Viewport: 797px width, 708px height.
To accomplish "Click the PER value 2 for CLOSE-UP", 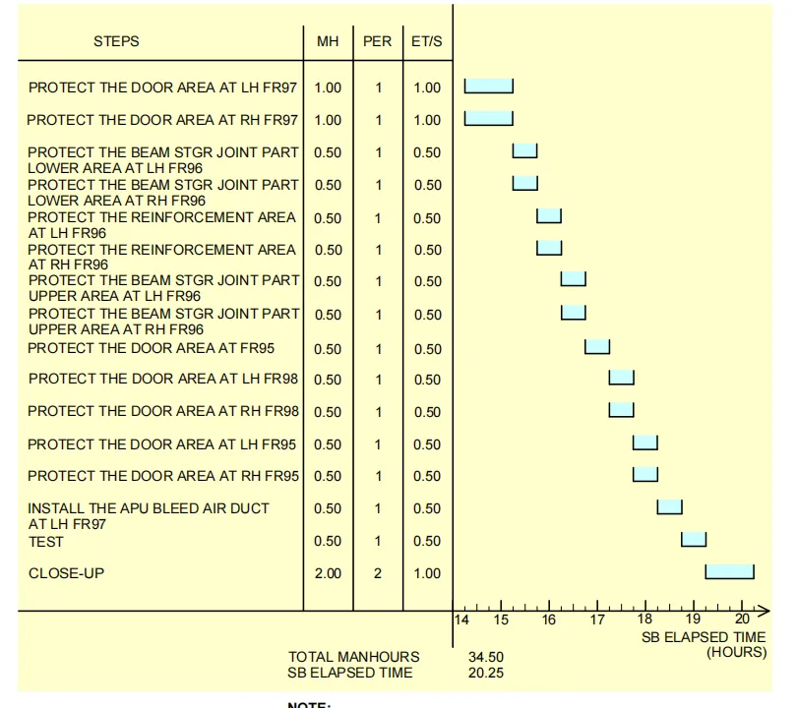I will [x=378, y=573].
